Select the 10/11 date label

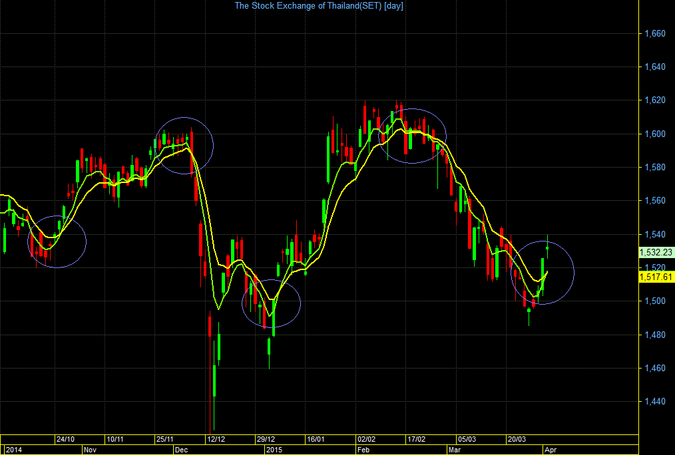[115, 440]
